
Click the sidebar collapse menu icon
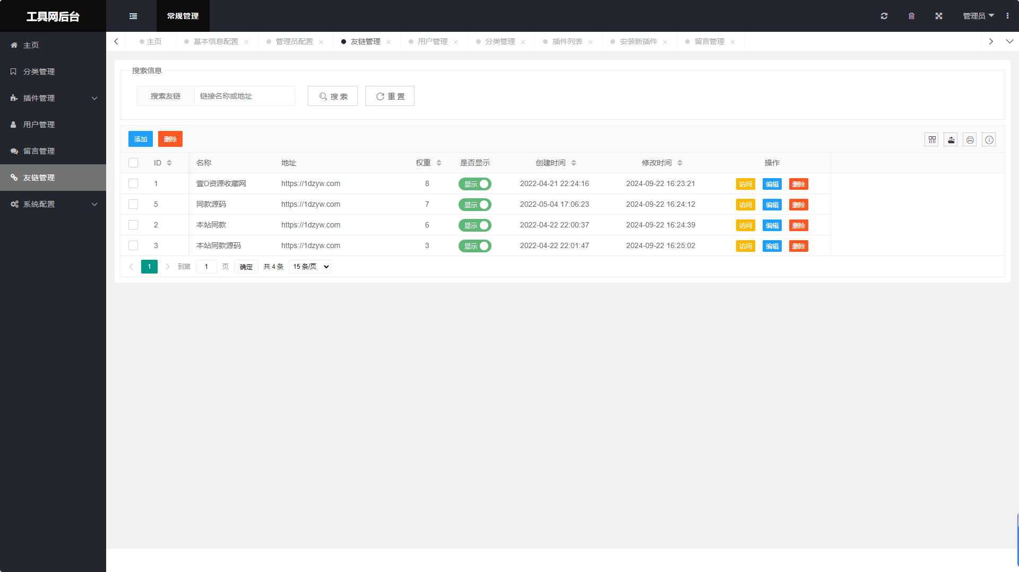pos(133,16)
